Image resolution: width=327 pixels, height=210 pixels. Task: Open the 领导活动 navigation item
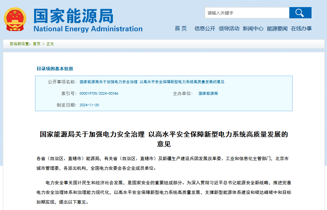click(229, 28)
